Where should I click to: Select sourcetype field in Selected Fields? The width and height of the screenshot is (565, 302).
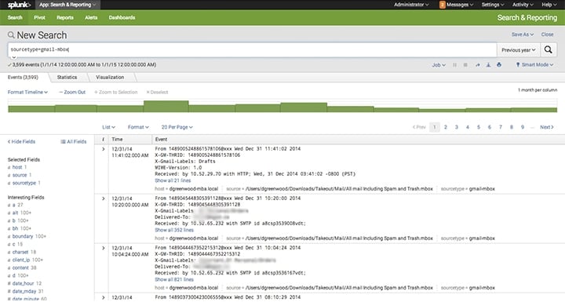click(x=24, y=183)
